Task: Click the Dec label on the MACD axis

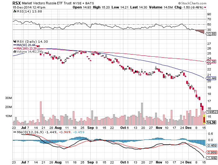Action: point(189,162)
